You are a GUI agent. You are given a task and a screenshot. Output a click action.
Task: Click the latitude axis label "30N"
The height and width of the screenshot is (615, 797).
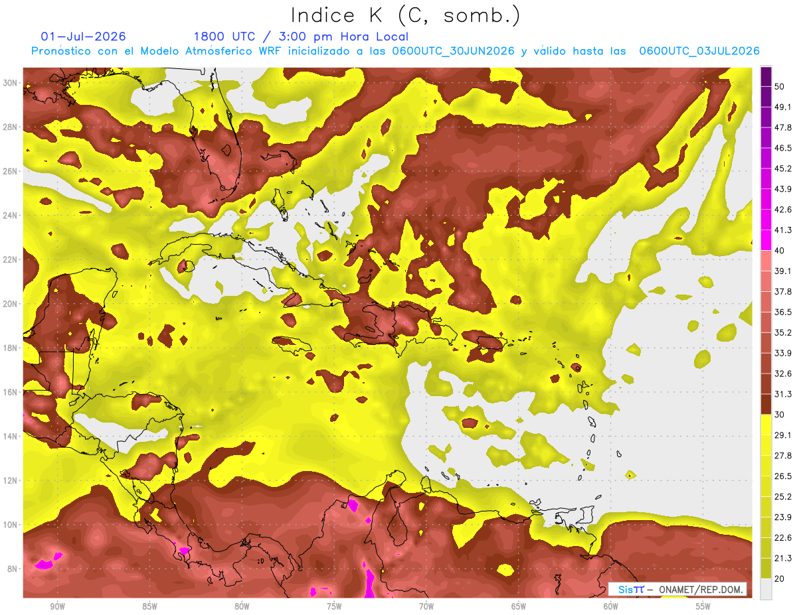(x=11, y=83)
